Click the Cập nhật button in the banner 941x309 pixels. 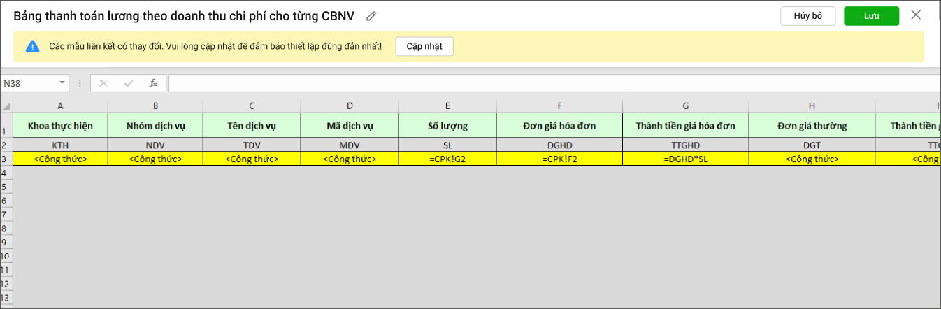coord(424,46)
